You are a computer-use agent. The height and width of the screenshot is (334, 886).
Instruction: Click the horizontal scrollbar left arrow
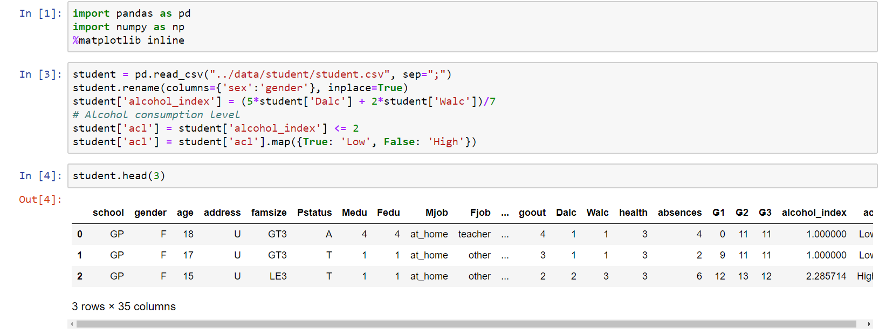pyautogui.click(x=72, y=324)
